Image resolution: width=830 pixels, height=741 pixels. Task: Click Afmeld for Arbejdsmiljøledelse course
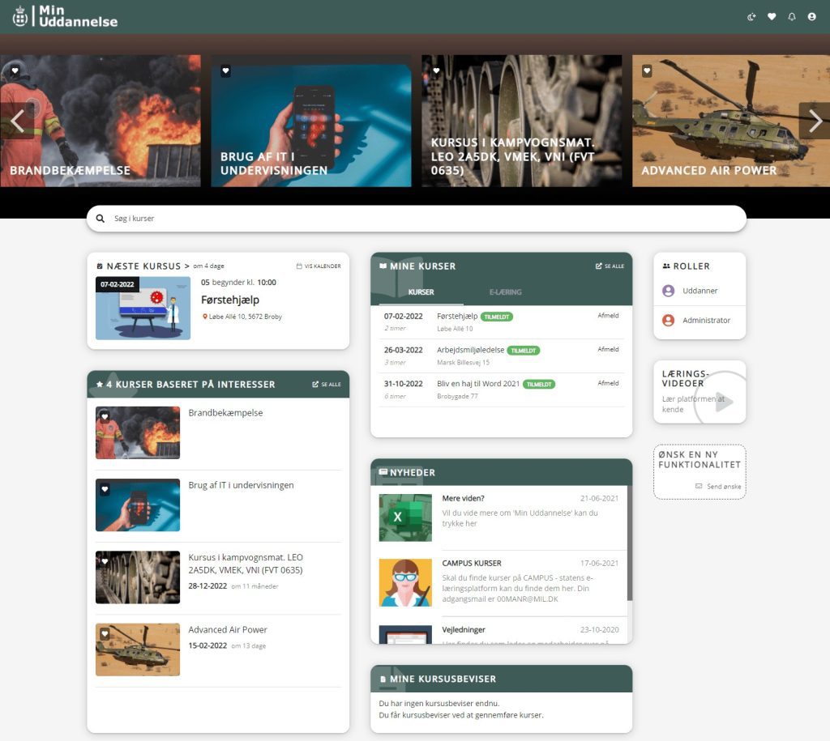pyautogui.click(x=608, y=350)
